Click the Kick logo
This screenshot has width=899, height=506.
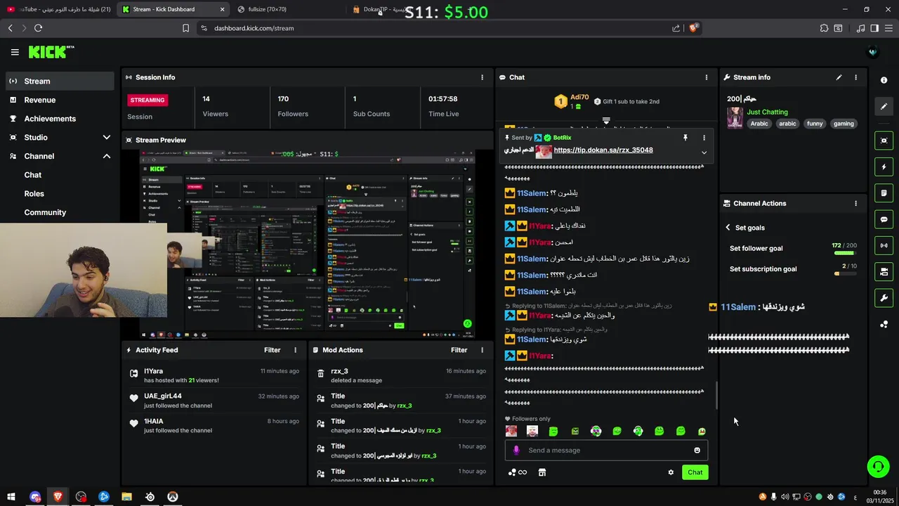coord(51,52)
